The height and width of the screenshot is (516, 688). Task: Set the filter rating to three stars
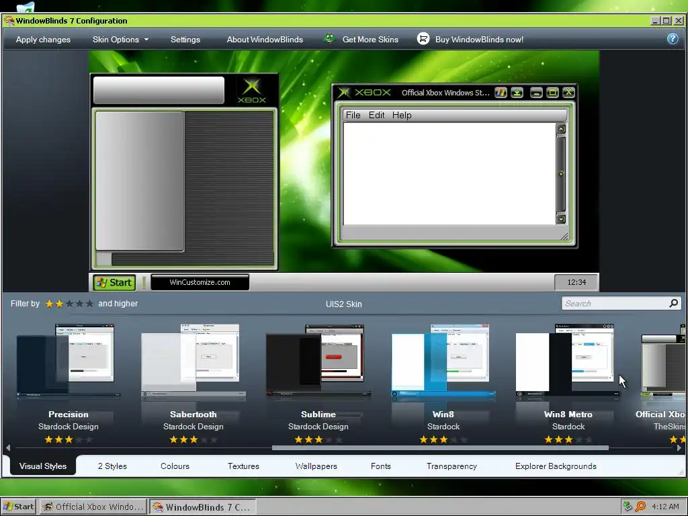tap(69, 304)
